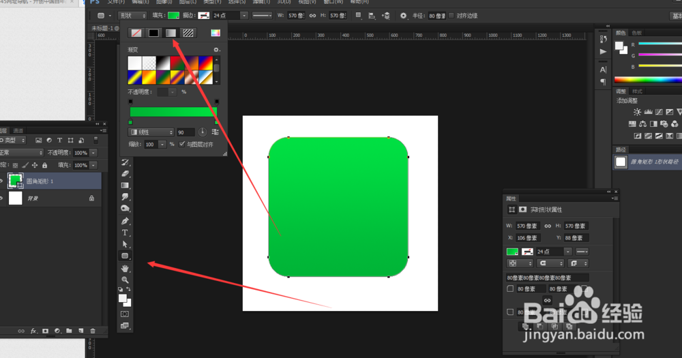Select the Dodge tool in the toolbox
This screenshot has width=682, height=358.
pos(125,209)
